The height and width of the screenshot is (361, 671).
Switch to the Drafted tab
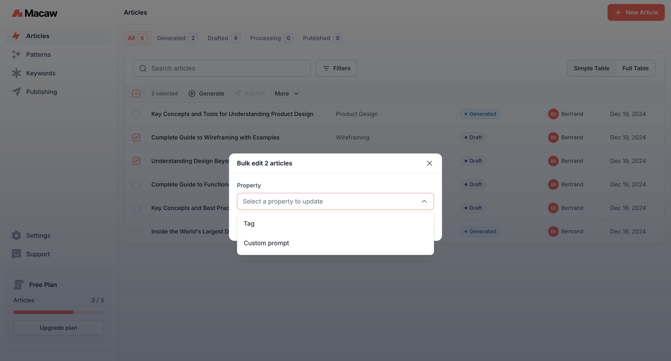click(224, 38)
